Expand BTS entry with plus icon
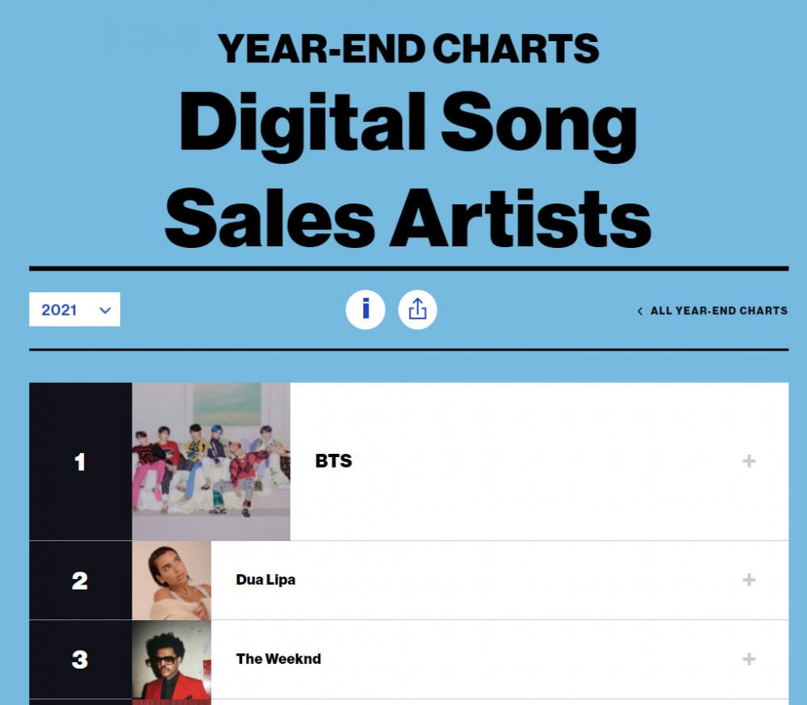This screenshot has height=705, width=807. tap(749, 461)
